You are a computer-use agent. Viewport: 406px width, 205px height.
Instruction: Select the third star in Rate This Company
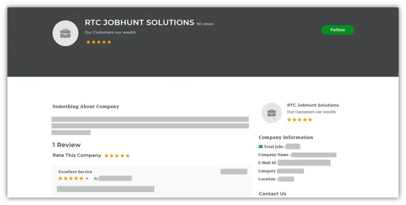117,156
